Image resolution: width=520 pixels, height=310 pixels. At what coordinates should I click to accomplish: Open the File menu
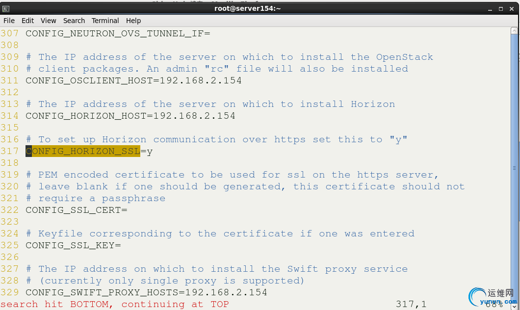pyautogui.click(x=9, y=21)
